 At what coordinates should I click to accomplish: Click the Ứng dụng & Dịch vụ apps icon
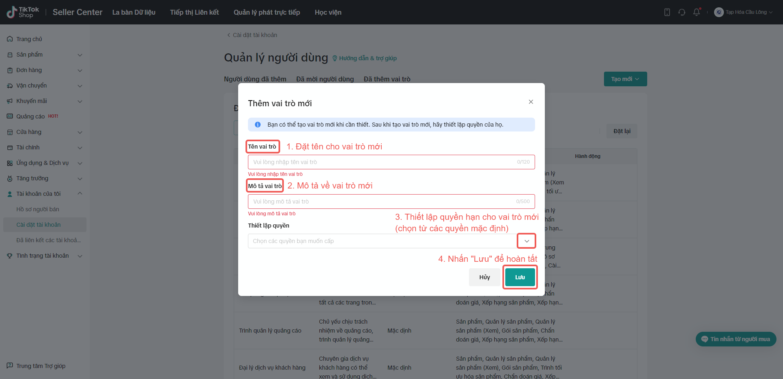click(10, 163)
